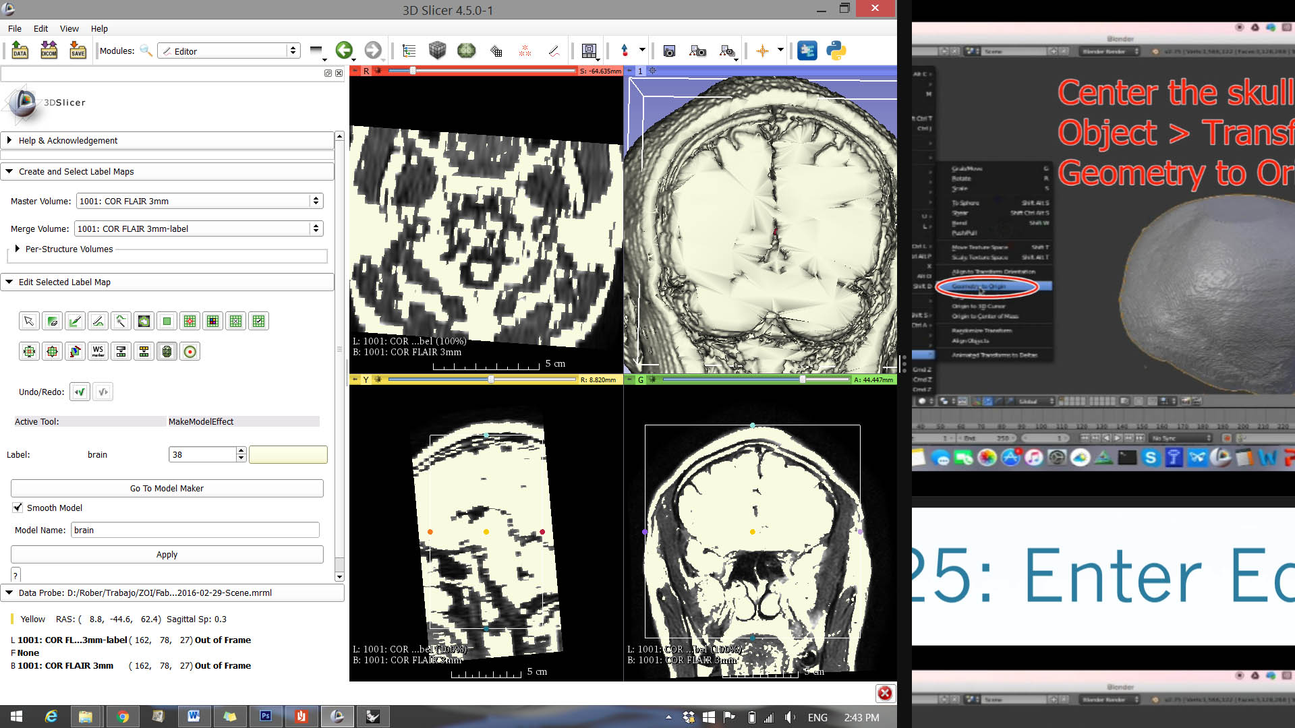The width and height of the screenshot is (1295, 728).
Task: Open the module search magnifier
Action: tap(146, 51)
